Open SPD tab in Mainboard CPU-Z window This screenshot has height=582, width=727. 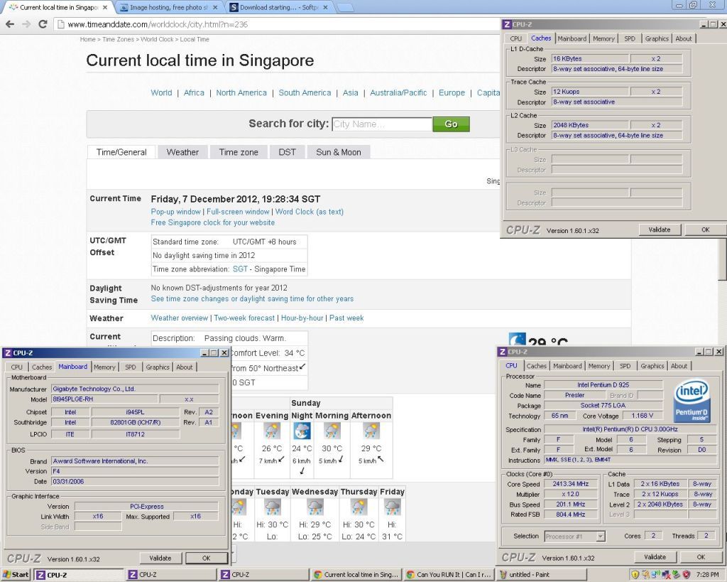click(x=131, y=367)
